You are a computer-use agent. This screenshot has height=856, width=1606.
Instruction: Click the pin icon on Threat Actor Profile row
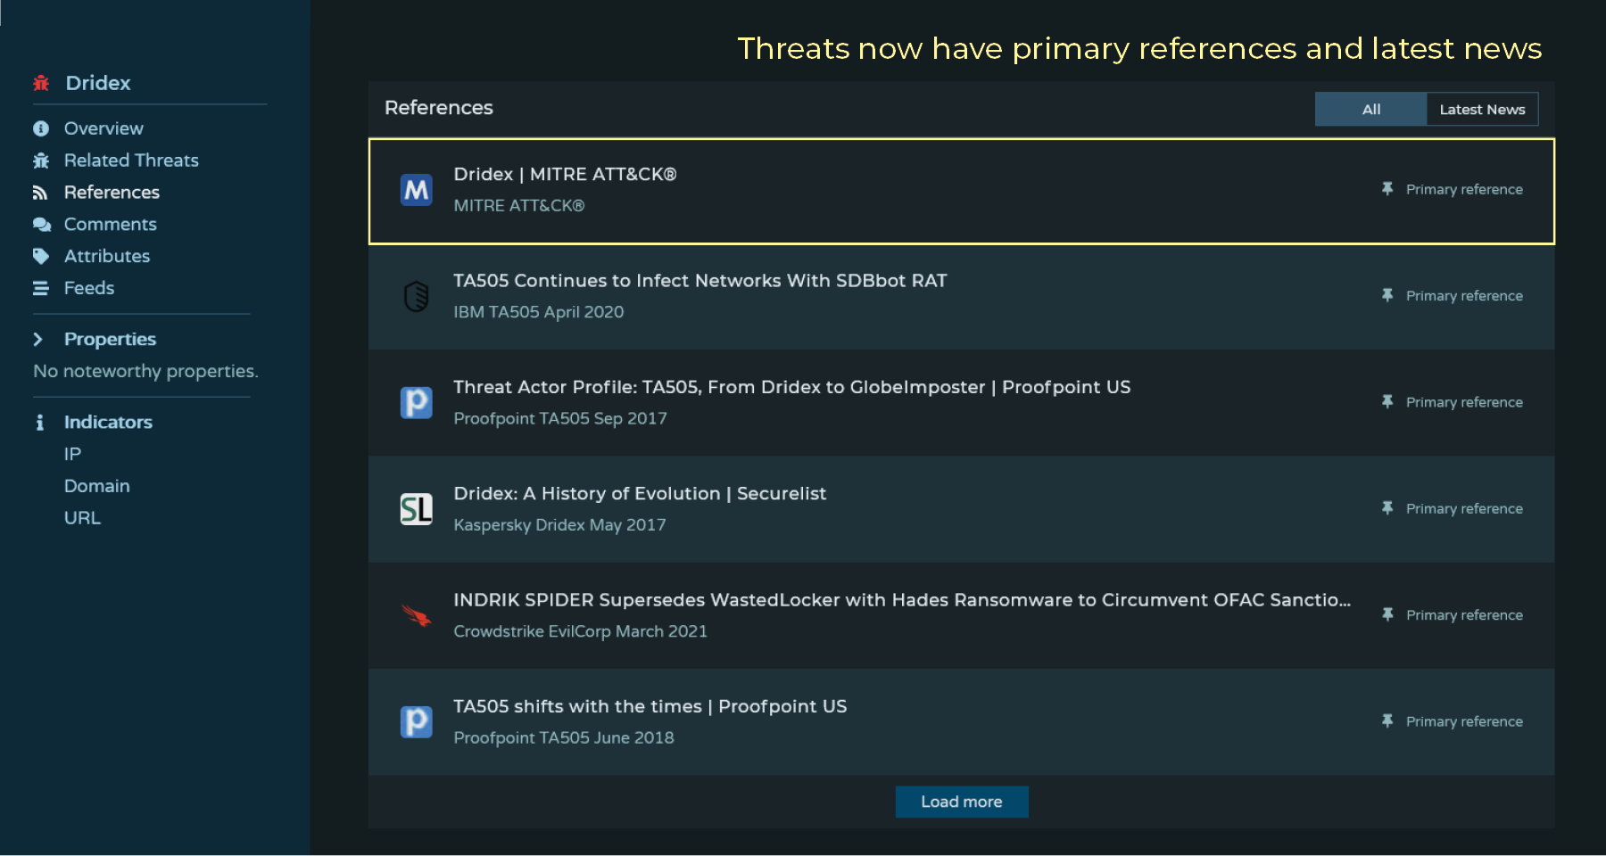tap(1387, 402)
